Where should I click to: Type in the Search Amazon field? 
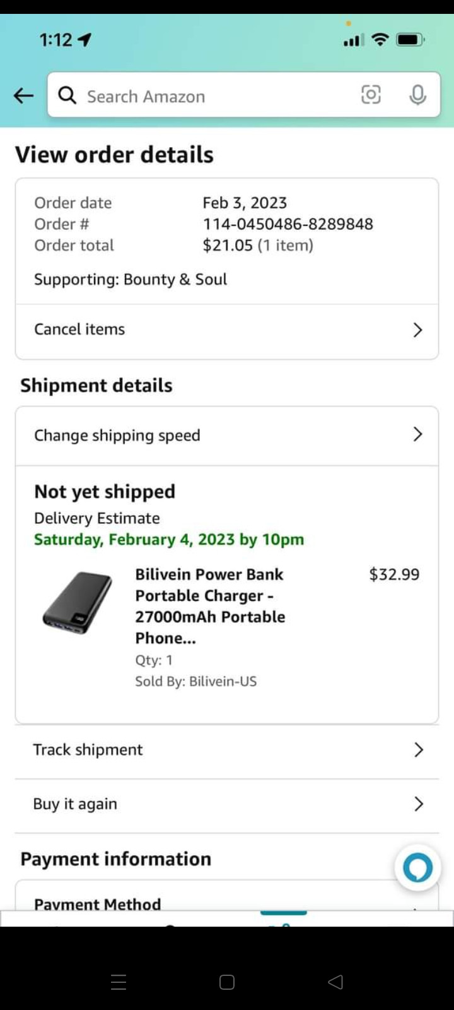click(214, 96)
